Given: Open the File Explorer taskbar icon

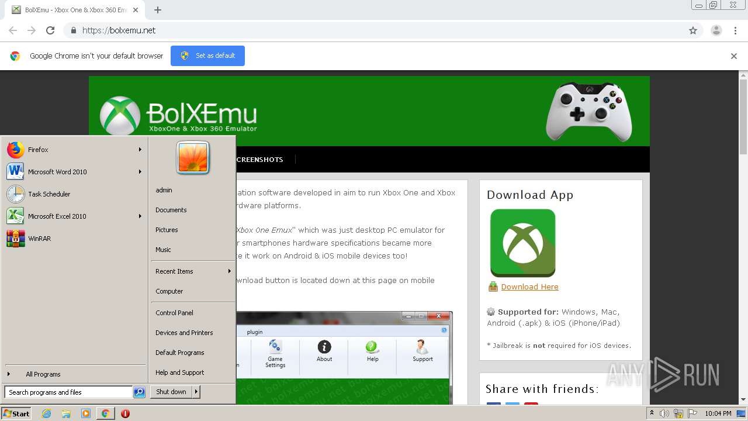Looking at the screenshot, I should tap(66, 413).
